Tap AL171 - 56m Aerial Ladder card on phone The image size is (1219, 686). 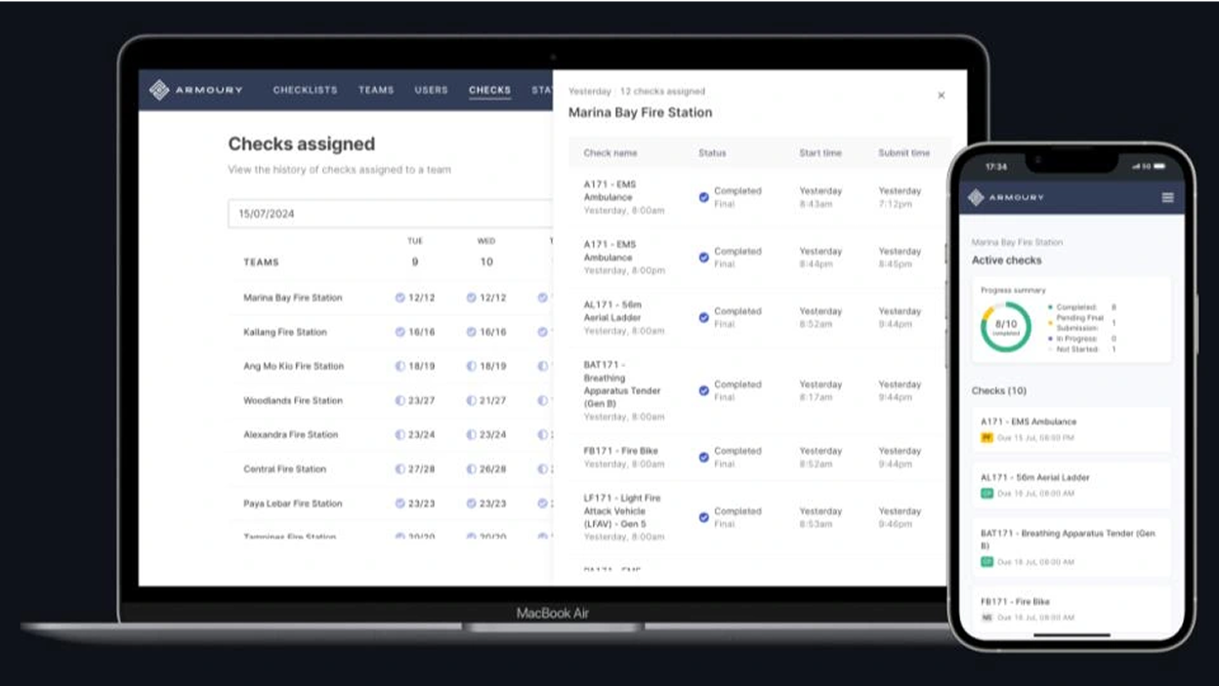[1072, 485]
